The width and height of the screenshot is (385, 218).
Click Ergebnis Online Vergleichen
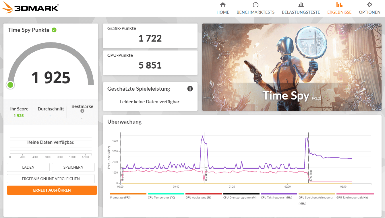tap(51, 179)
